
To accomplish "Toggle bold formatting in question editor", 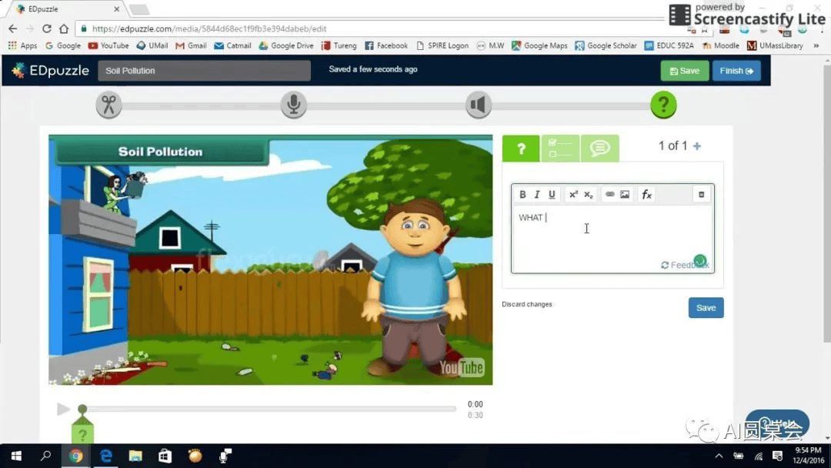I will pos(523,195).
